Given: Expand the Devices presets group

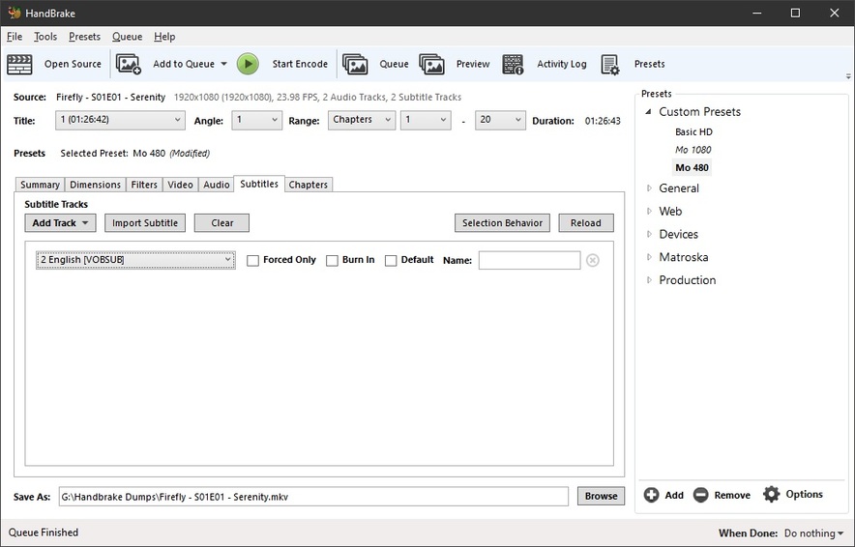Looking at the screenshot, I should pos(649,234).
